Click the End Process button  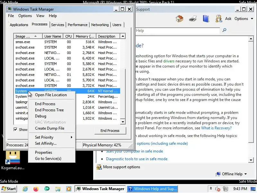coord(110,131)
